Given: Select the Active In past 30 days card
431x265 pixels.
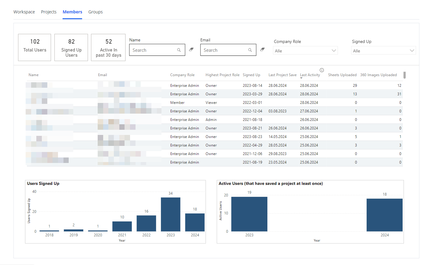Looking at the screenshot, I should [x=108, y=48].
